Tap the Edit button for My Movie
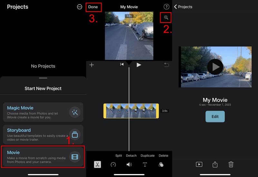The width and height of the screenshot is (258, 177). tap(215, 117)
